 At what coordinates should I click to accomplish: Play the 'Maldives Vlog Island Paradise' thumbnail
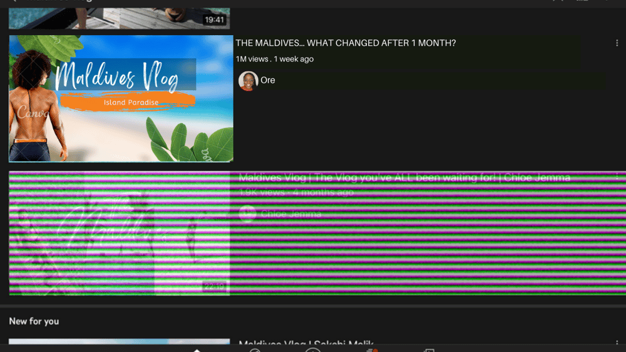point(121,98)
